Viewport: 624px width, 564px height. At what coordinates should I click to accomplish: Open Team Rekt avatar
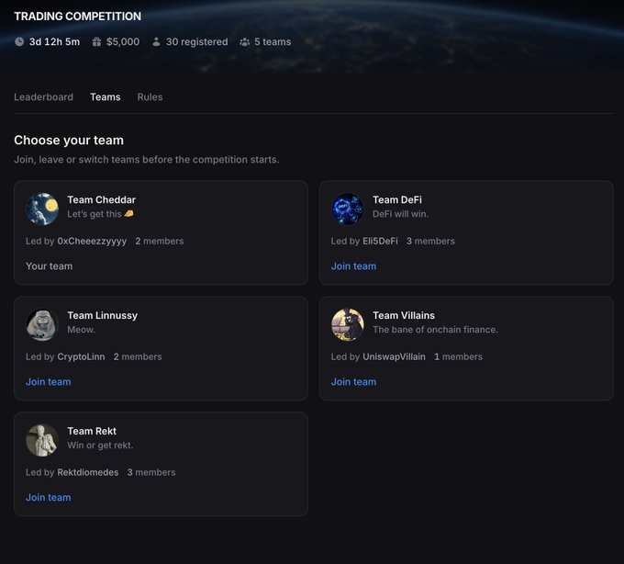click(42, 440)
